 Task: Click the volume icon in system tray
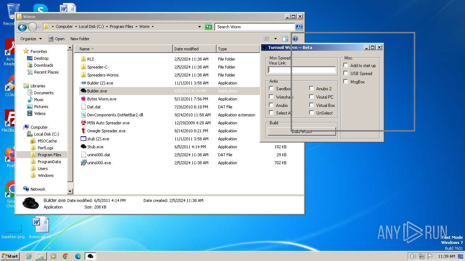[x=413, y=256]
